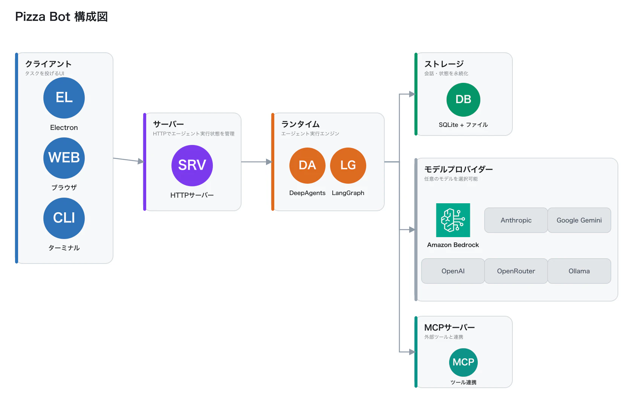Viewport: 633px width, 399px height.
Task: Select the Amazon Bedrock logo icon
Action: tap(453, 220)
